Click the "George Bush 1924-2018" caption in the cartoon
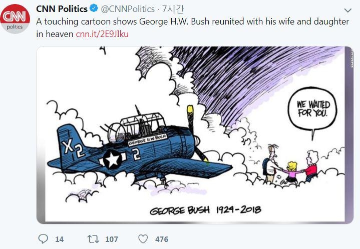 click(x=206, y=209)
